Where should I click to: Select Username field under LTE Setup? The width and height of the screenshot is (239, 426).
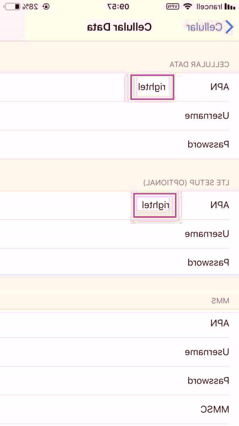pyautogui.click(x=119, y=234)
